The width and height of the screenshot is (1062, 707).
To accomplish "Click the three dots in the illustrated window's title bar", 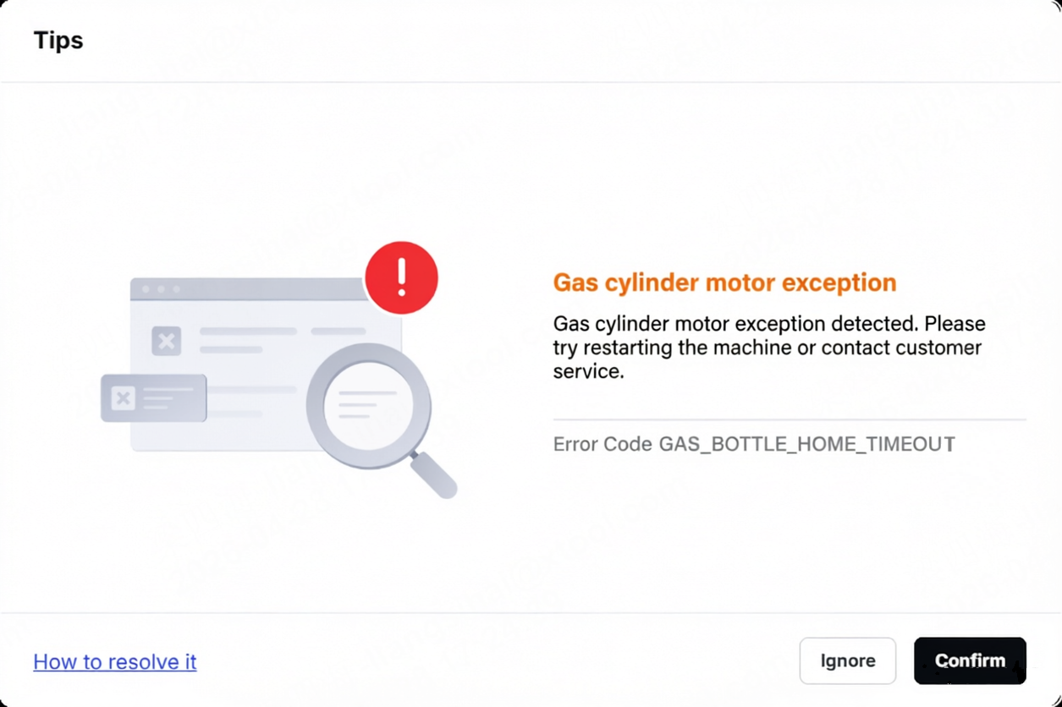I will click(x=161, y=289).
